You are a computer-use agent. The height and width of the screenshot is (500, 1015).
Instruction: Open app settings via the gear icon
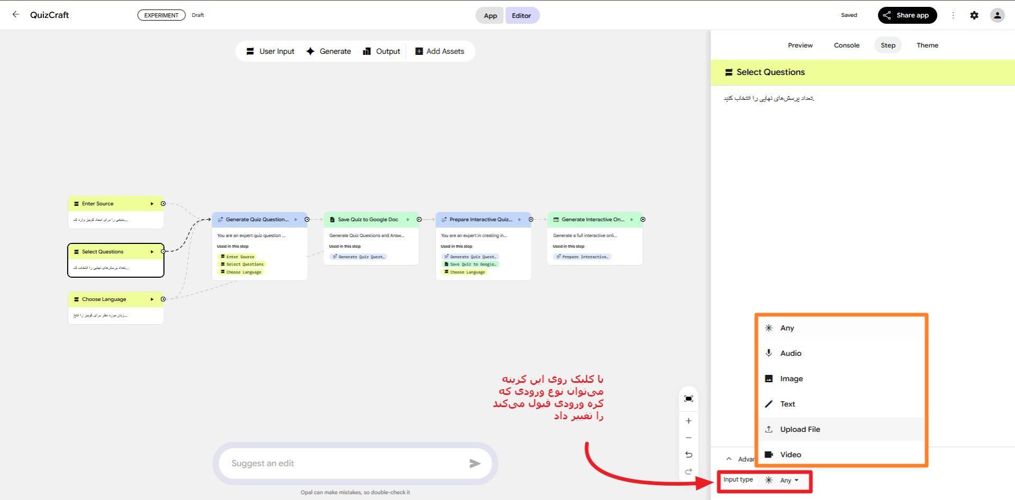point(974,15)
